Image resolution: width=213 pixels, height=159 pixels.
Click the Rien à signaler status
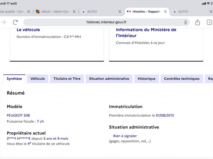click(x=125, y=136)
